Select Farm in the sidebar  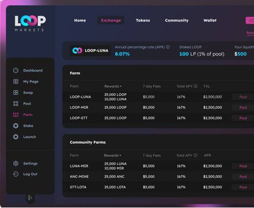[28, 115]
